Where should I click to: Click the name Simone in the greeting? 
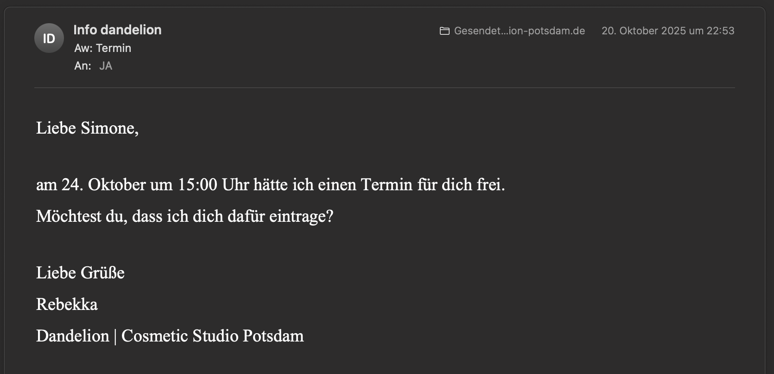click(109, 128)
